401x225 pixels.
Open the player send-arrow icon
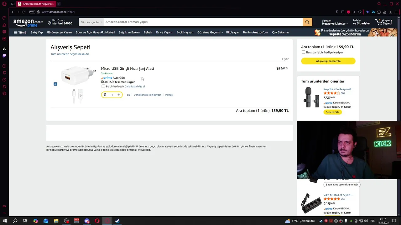[354, 12]
